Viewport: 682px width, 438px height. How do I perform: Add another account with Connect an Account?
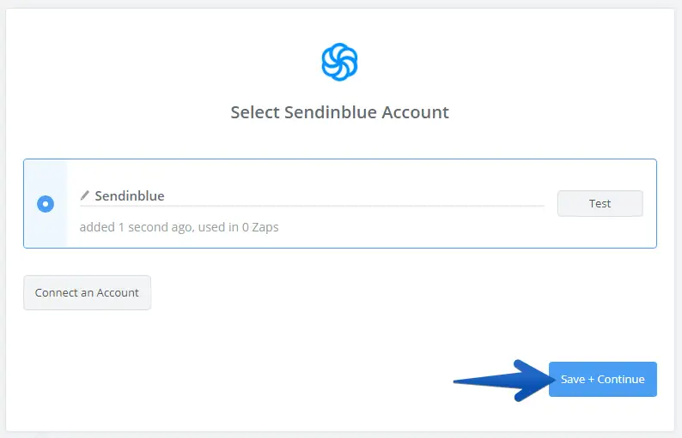tap(87, 292)
